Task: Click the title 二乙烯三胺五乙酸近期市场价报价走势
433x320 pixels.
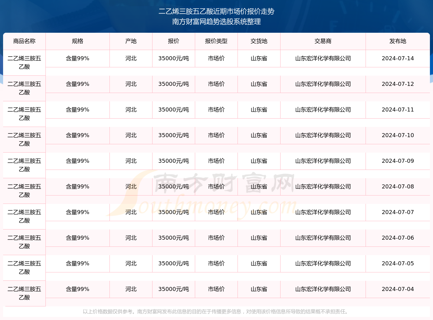Action: [x=216, y=11]
